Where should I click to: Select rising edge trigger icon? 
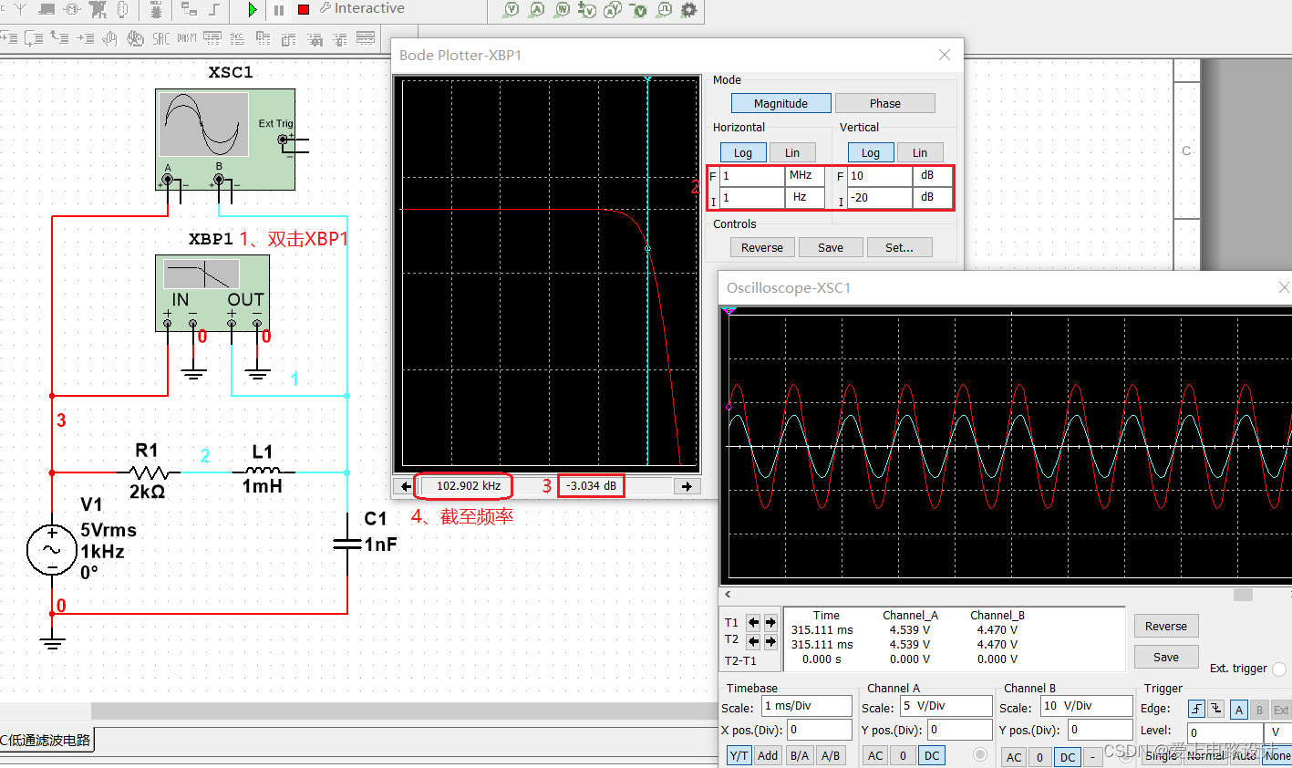tap(1196, 709)
